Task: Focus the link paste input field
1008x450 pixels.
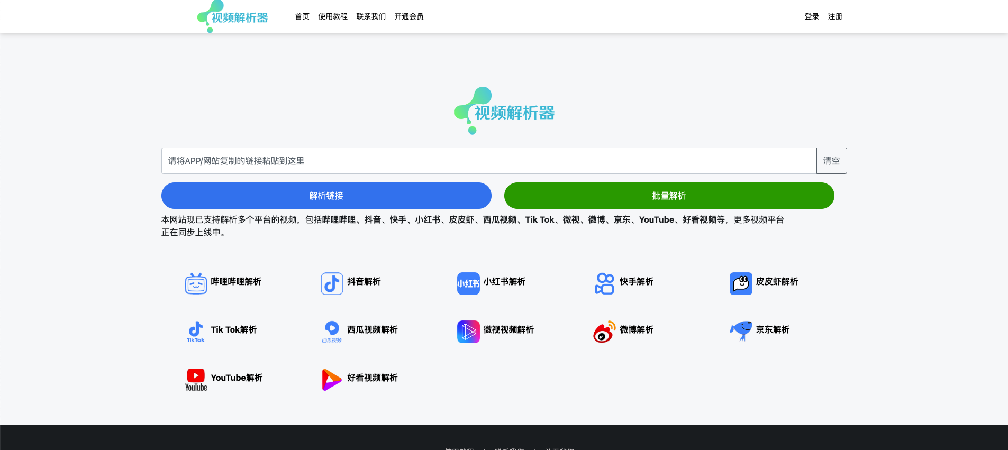Action: click(489, 161)
